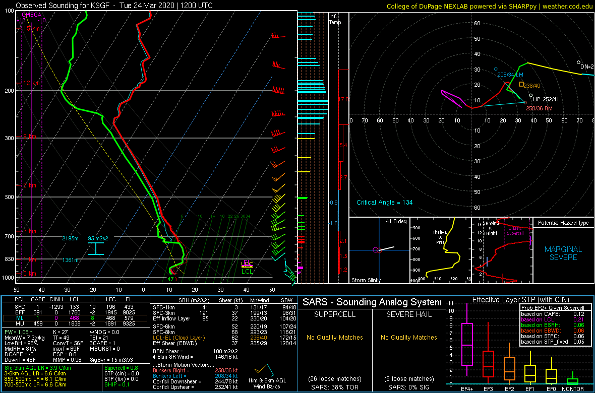The height and width of the screenshot is (393, 595).
Task: Click 'No Quality Matches' under SEVERE HAIL
Action: click(409, 337)
